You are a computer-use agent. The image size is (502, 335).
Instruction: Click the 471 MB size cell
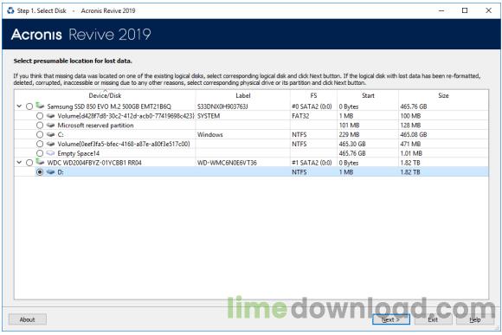(x=410, y=144)
